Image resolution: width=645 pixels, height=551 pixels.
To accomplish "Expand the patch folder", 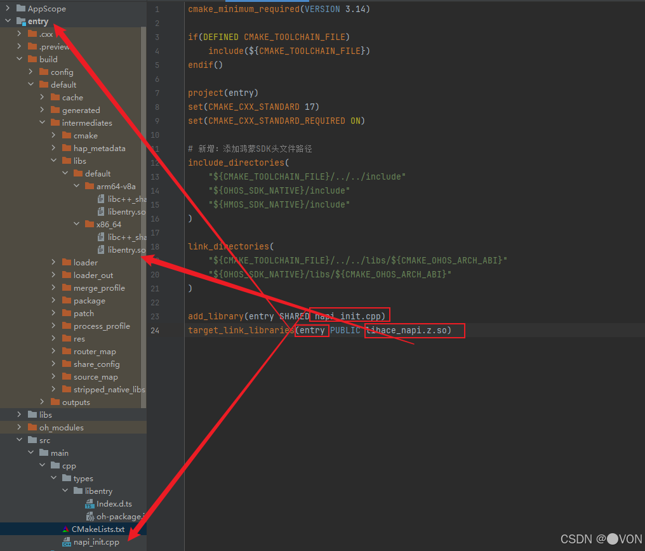I will [54, 313].
